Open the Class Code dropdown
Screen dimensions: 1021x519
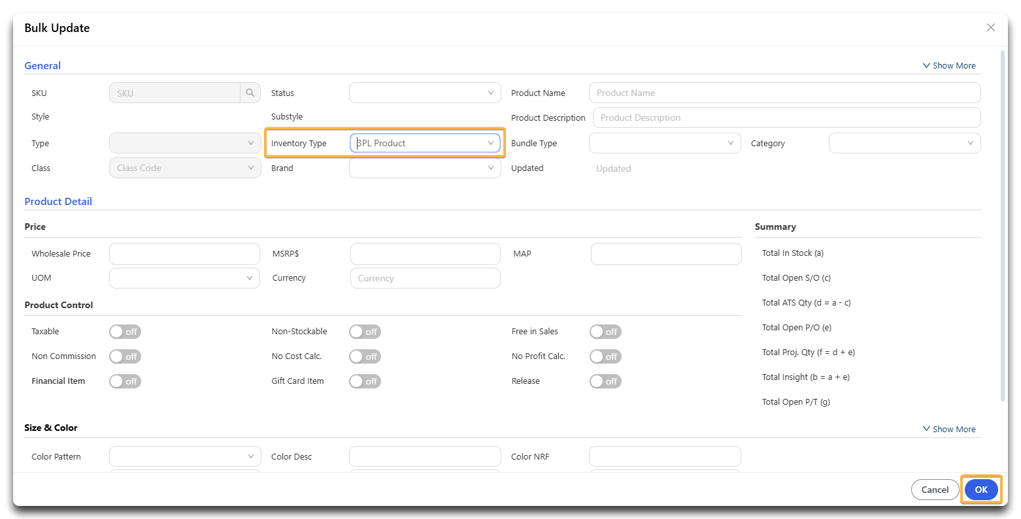tap(185, 168)
